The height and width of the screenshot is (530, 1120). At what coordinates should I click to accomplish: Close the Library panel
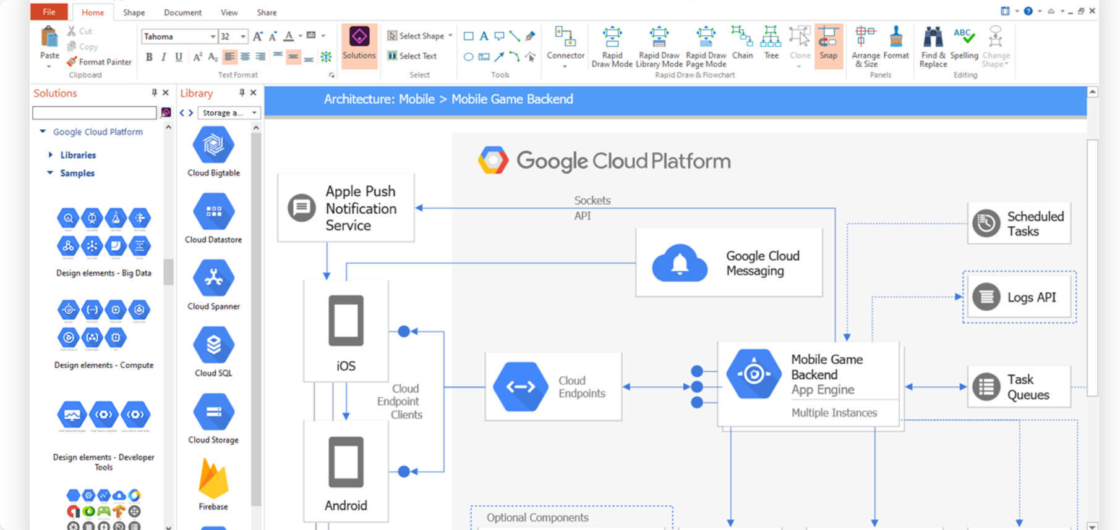pyautogui.click(x=253, y=93)
